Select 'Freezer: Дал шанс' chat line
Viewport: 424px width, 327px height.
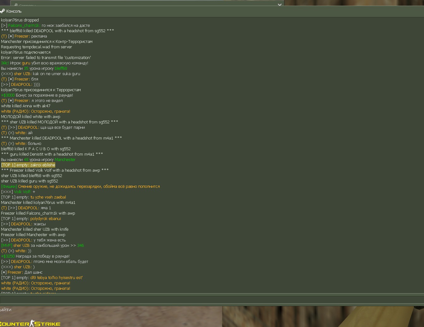pyautogui.click(x=22, y=272)
